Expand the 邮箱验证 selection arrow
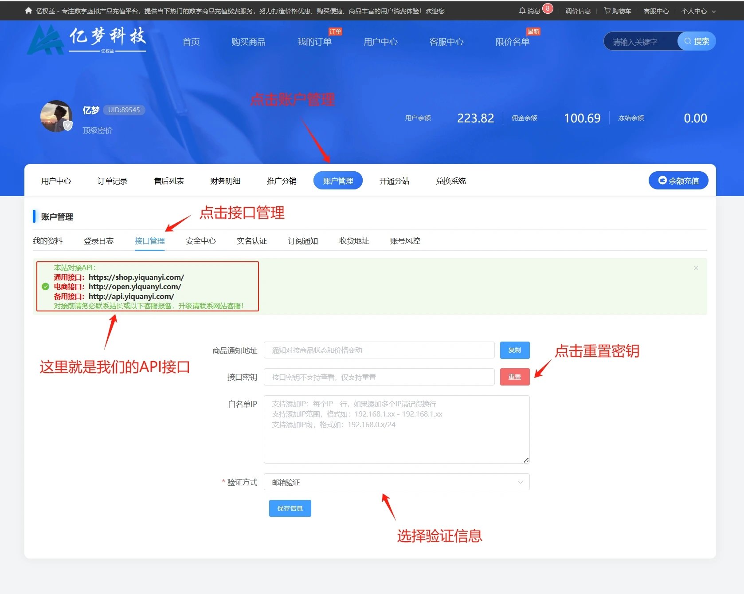The image size is (744, 594). point(520,482)
